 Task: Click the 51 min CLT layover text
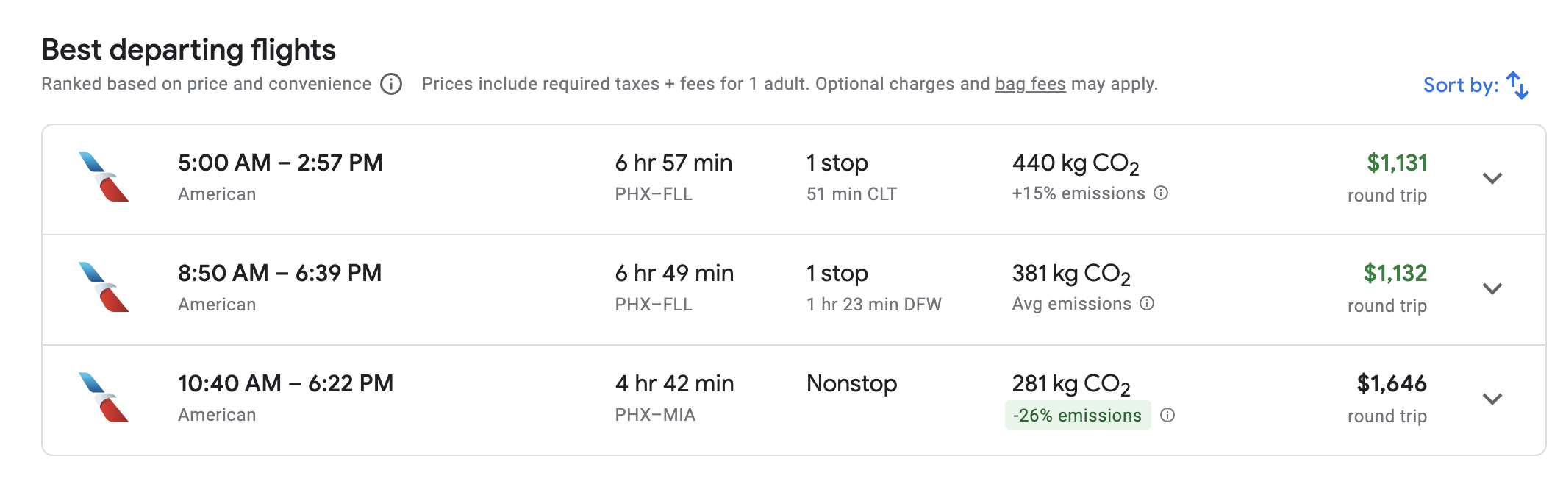[851, 194]
